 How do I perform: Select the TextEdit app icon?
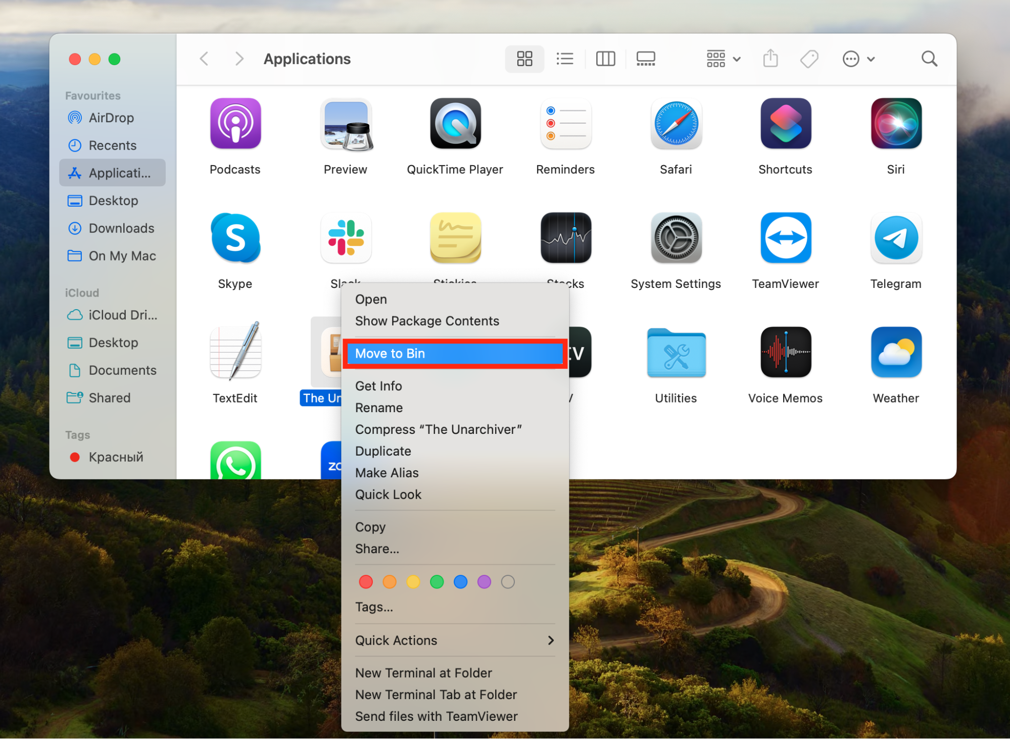(235, 351)
